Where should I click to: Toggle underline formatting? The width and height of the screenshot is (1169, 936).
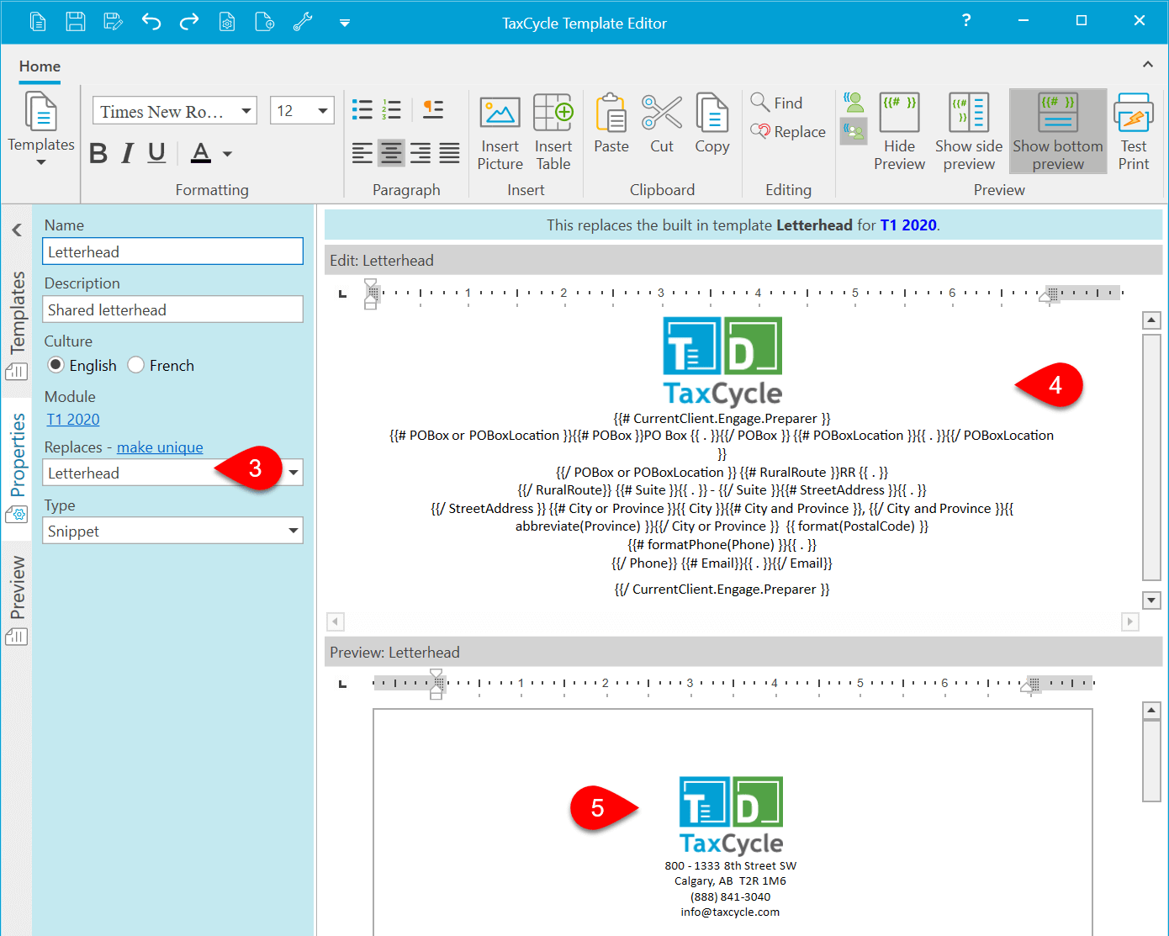(156, 153)
